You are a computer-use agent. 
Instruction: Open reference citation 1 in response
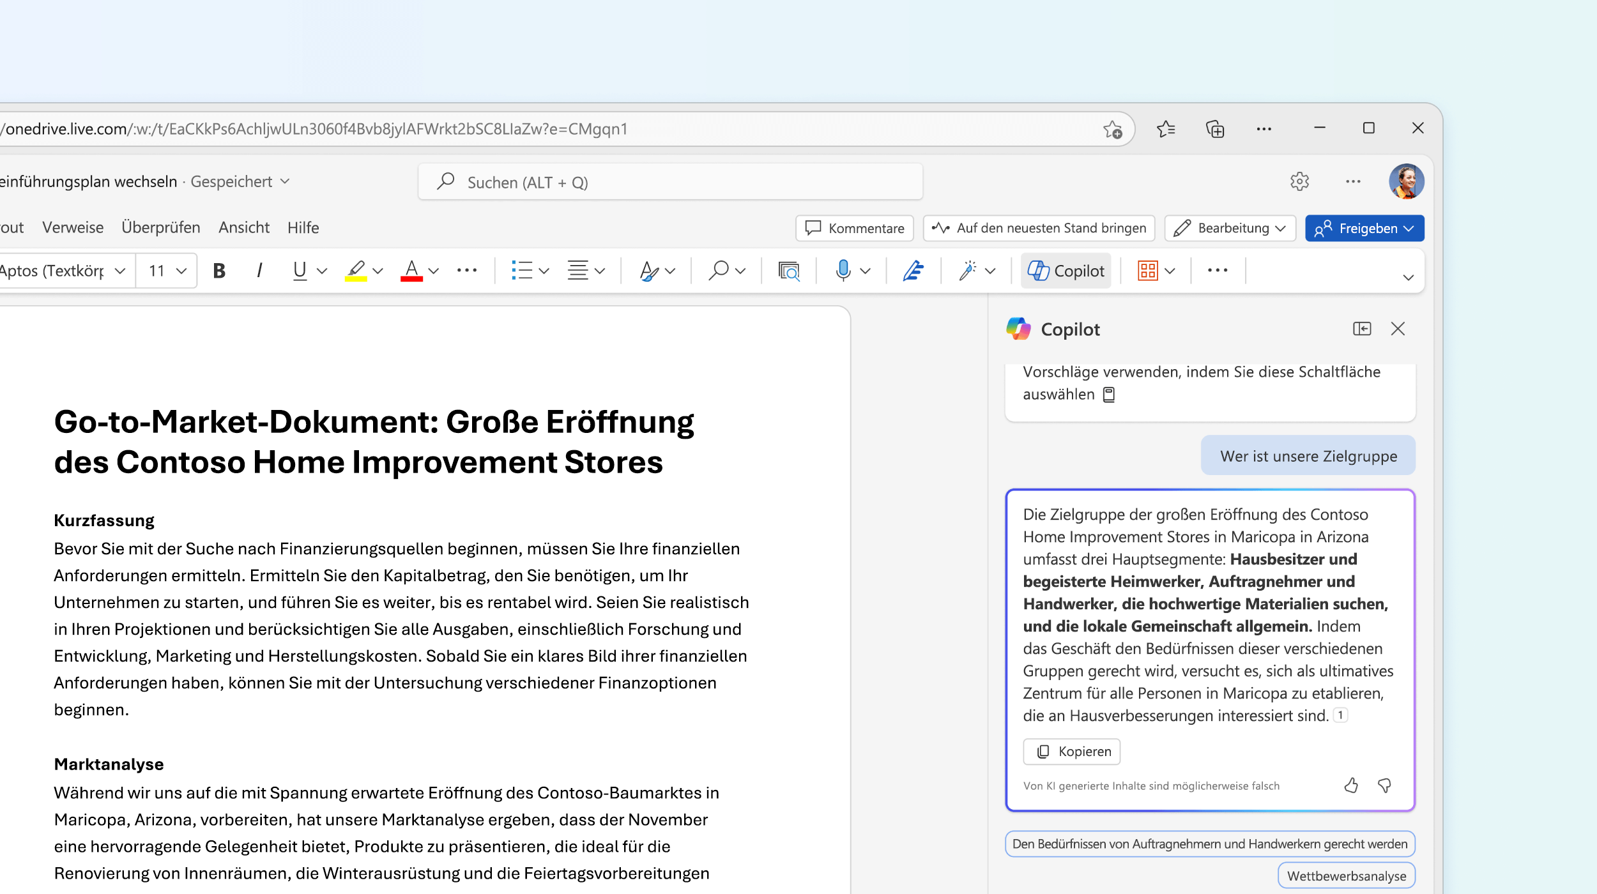pyautogui.click(x=1340, y=715)
